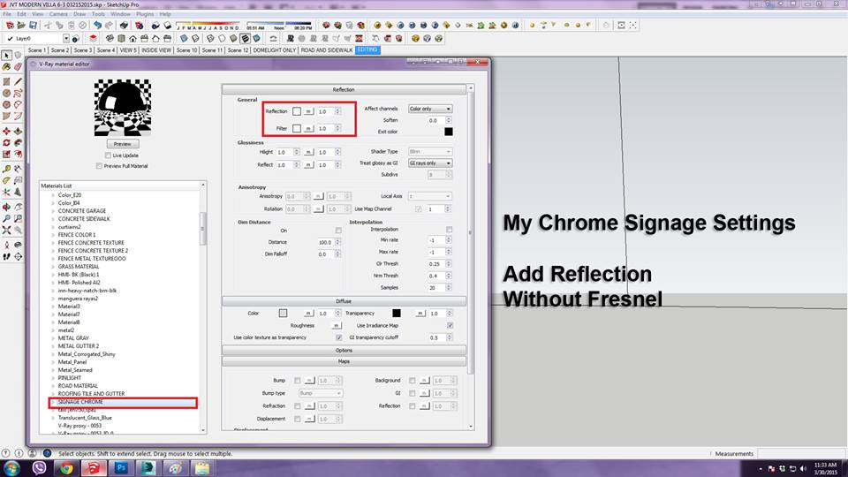Toggle Dim Distance On checkbox
This screenshot has height=477, width=848.
(x=338, y=231)
